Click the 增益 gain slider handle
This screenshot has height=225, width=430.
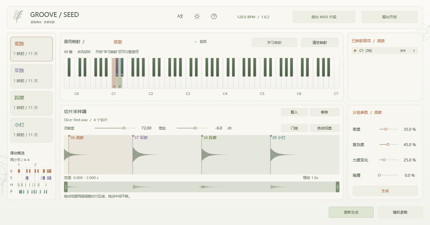coord(195,128)
